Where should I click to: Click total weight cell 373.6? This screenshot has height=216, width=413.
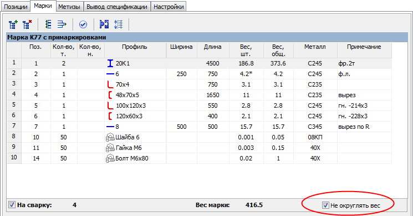click(x=278, y=63)
